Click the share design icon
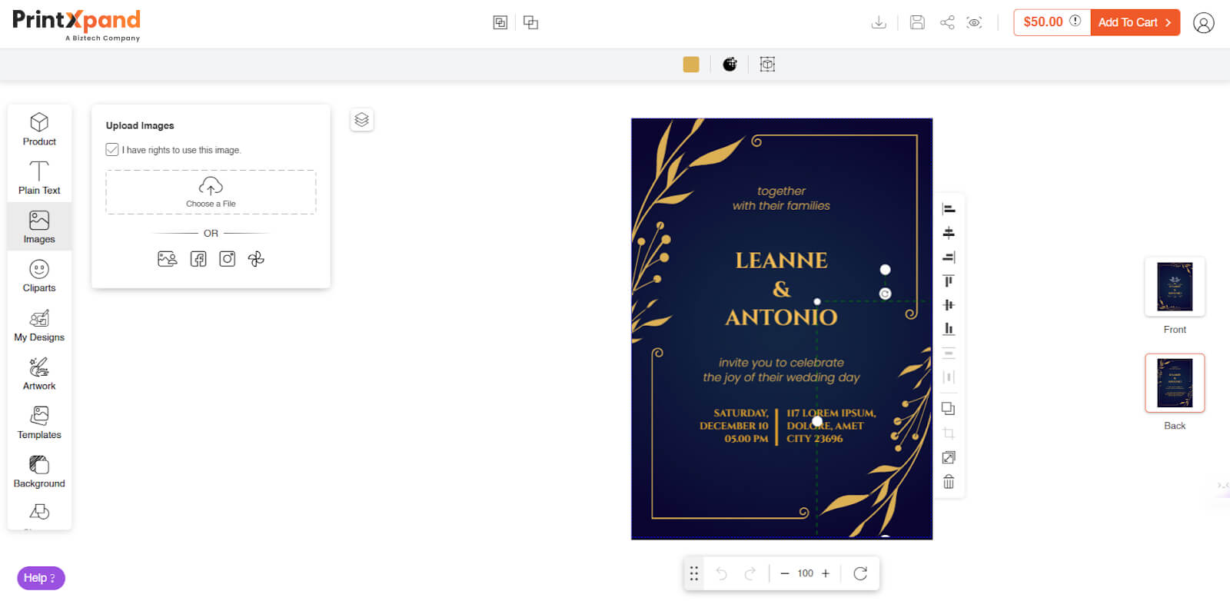 (x=947, y=22)
